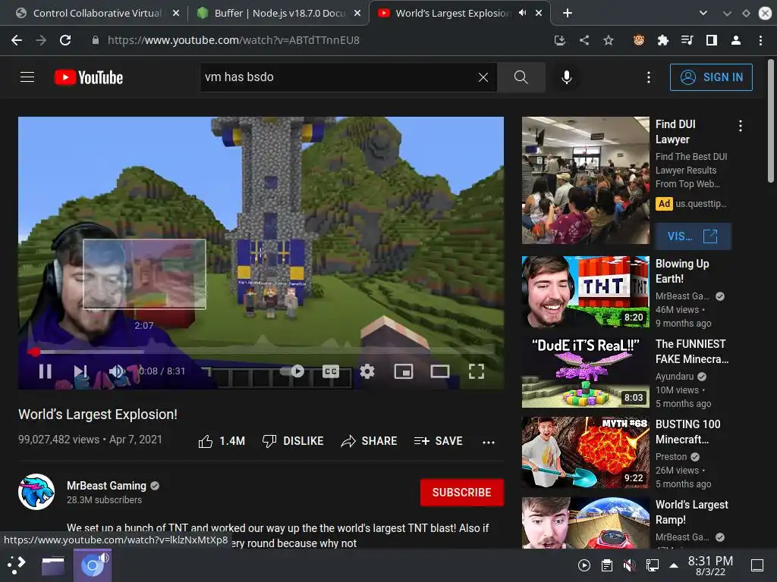Viewport: 777px width, 582px height.
Task: Enable miniplayer mode
Action: (404, 371)
